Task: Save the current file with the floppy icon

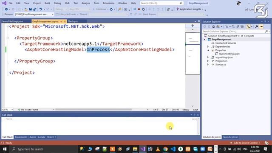Action: [x=30, y=9]
